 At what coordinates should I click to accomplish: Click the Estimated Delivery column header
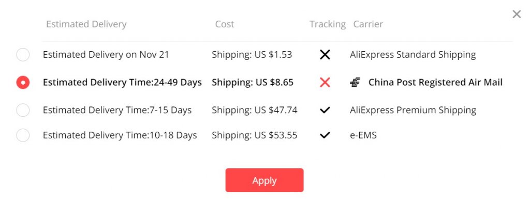click(86, 24)
